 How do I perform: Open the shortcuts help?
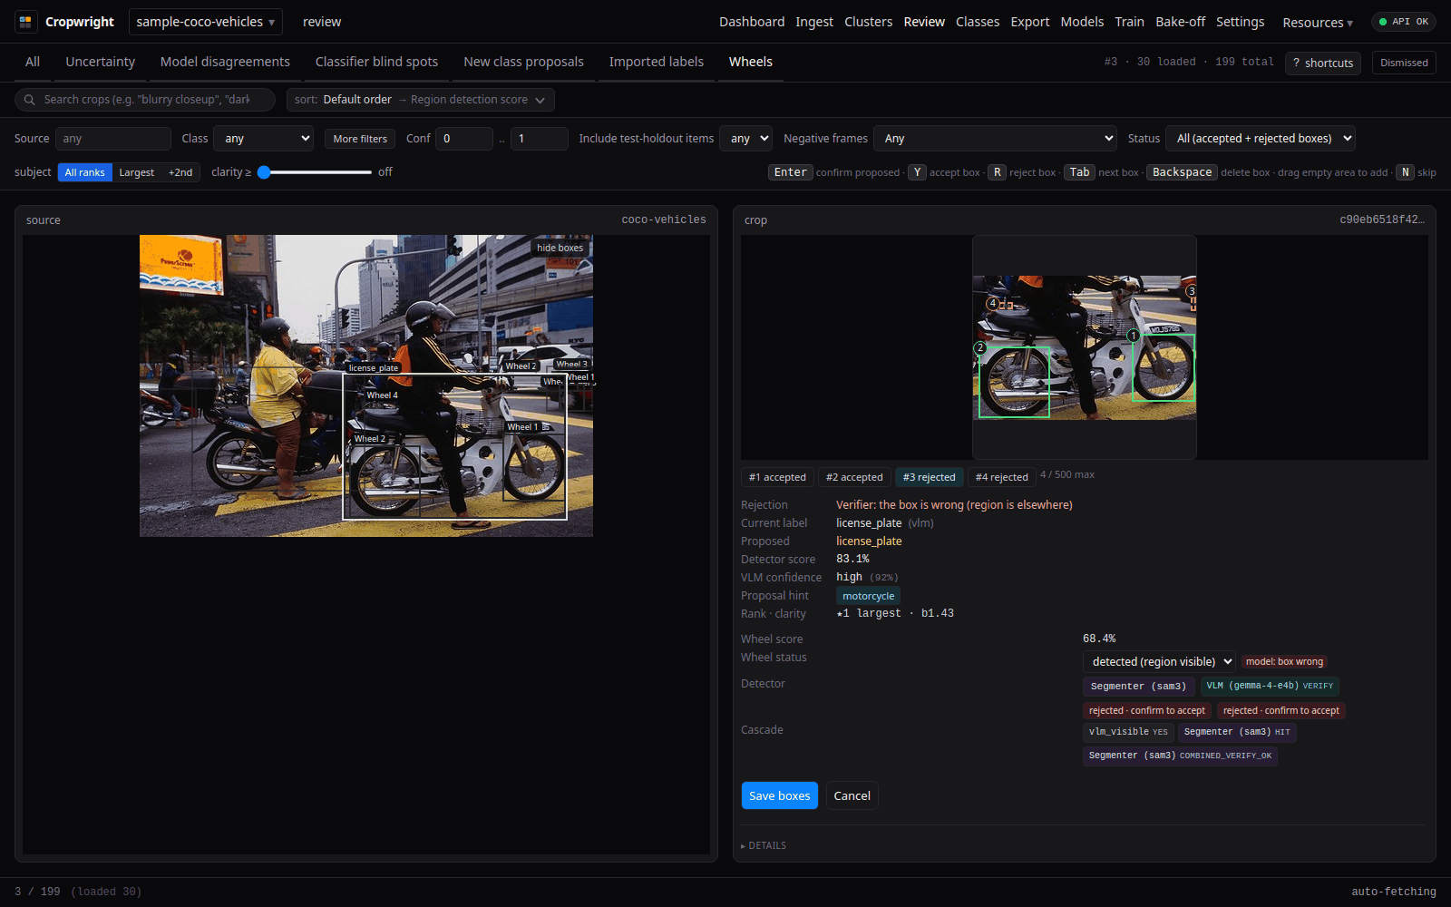(x=1322, y=63)
